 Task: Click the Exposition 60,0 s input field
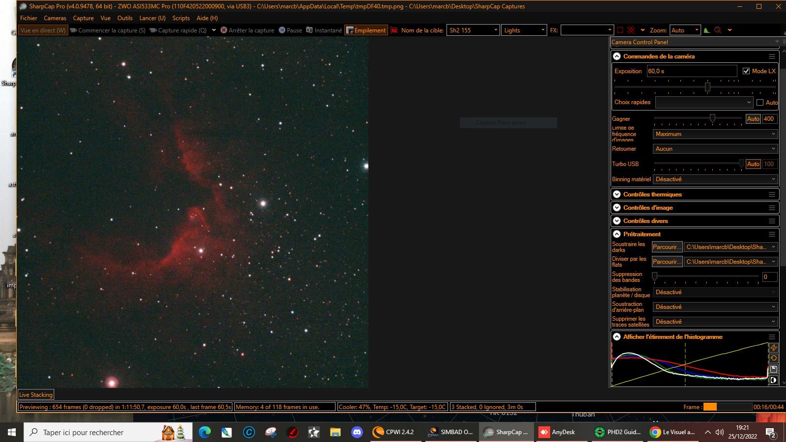692,71
